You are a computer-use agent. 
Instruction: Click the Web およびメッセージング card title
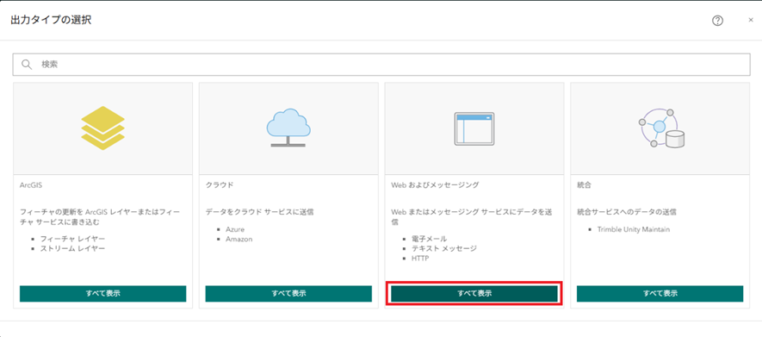click(435, 185)
